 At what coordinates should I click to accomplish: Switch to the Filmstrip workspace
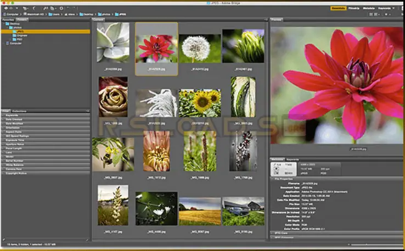(x=354, y=8)
